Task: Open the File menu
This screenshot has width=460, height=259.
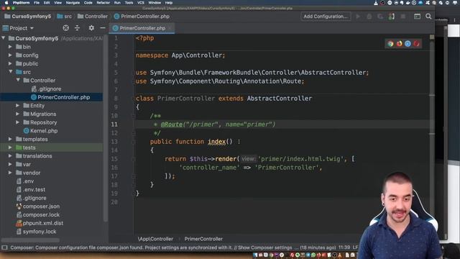Action: [x=37, y=3]
